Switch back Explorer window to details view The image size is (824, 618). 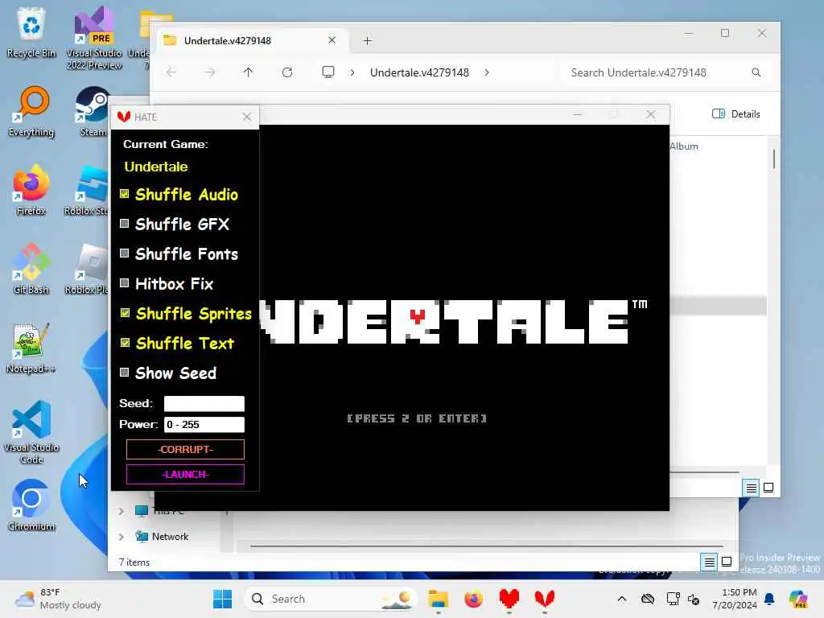(x=709, y=562)
